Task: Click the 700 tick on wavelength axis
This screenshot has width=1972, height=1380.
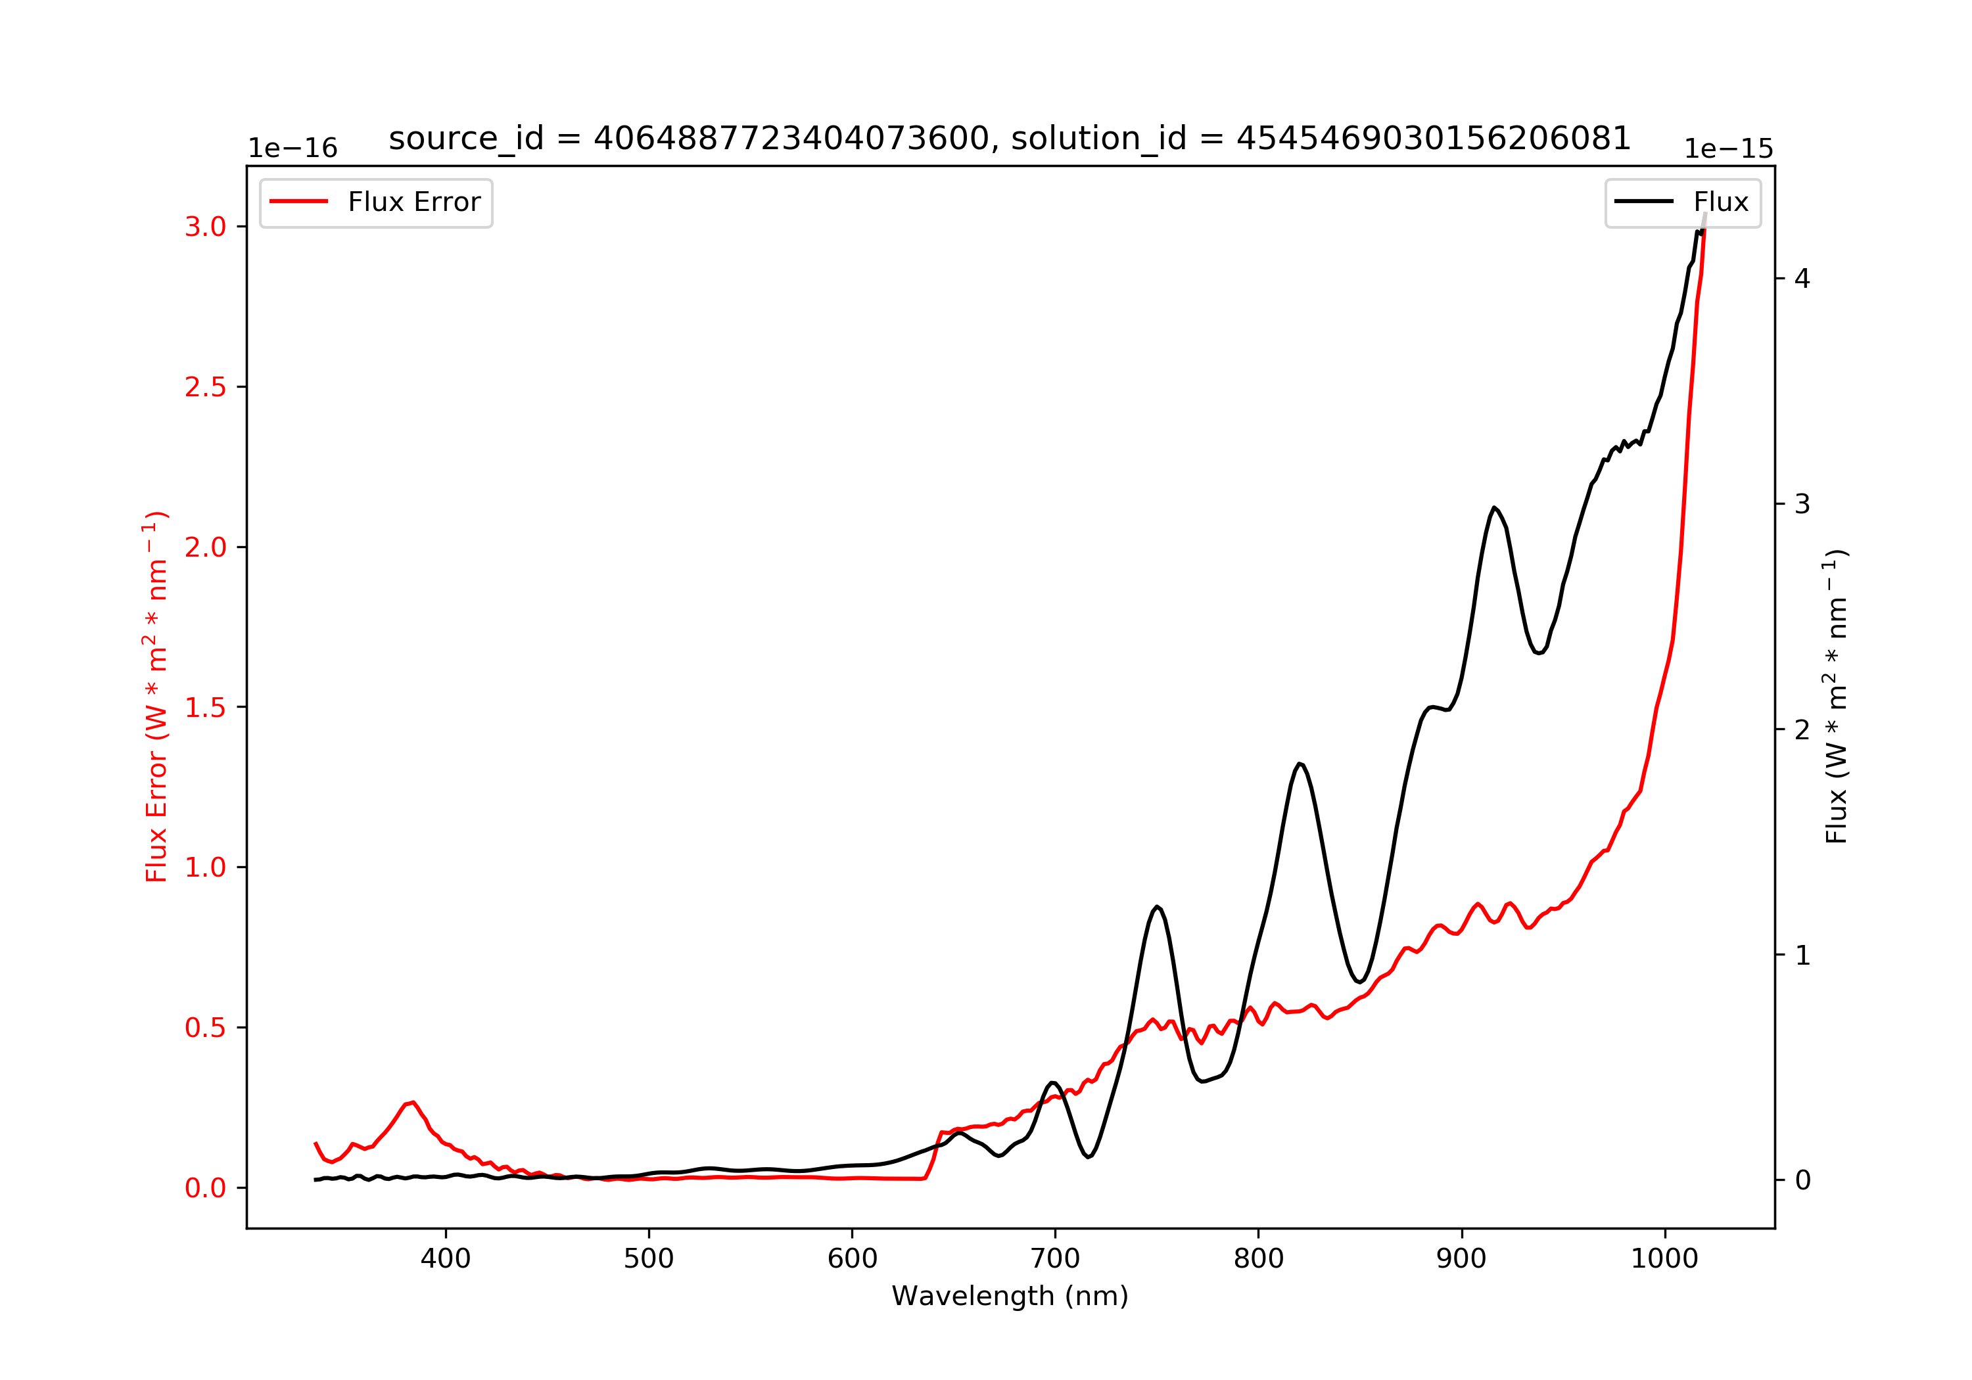Action: [1055, 1259]
